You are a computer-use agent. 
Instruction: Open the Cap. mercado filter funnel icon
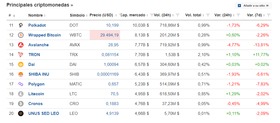pyautogui.click(x=152, y=15)
